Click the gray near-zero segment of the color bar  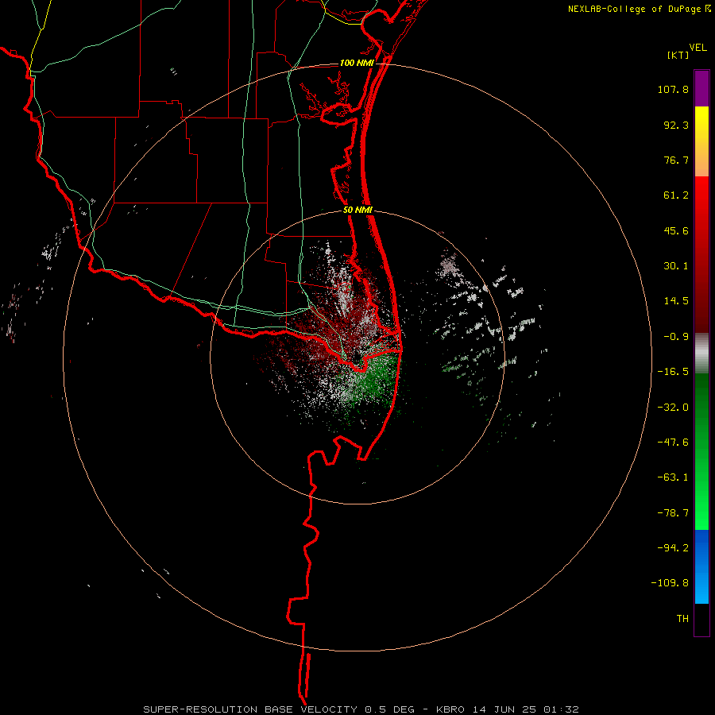click(x=701, y=354)
